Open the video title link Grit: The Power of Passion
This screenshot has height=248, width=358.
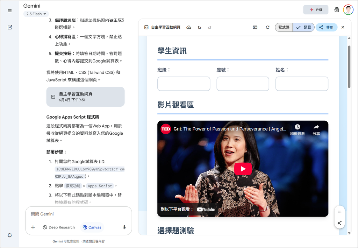point(230,129)
